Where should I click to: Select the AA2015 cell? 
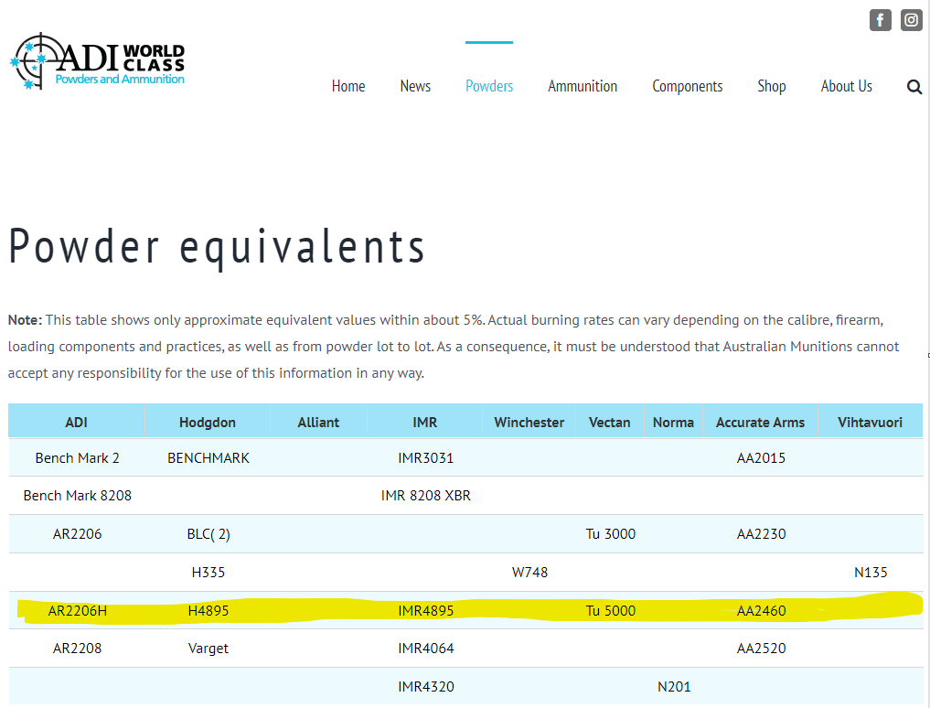pyautogui.click(x=761, y=458)
